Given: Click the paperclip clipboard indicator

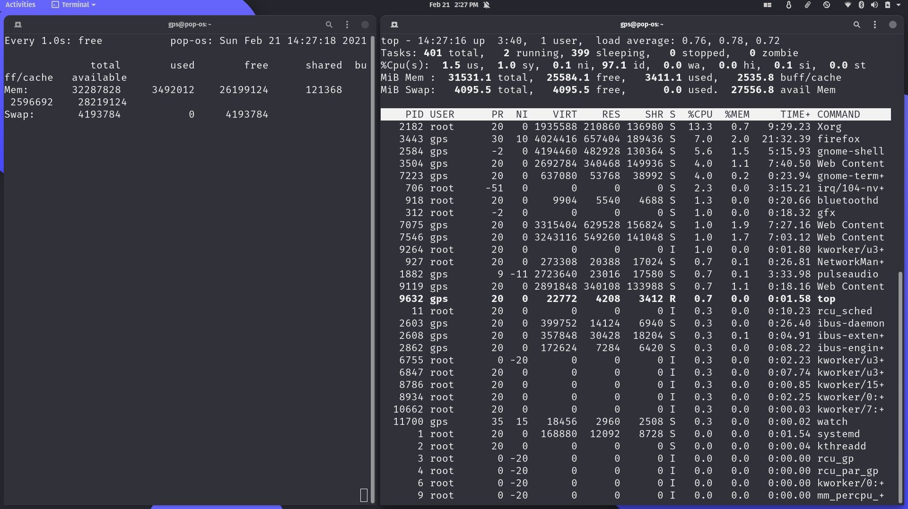Looking at the screenshot, I should 808,5.
